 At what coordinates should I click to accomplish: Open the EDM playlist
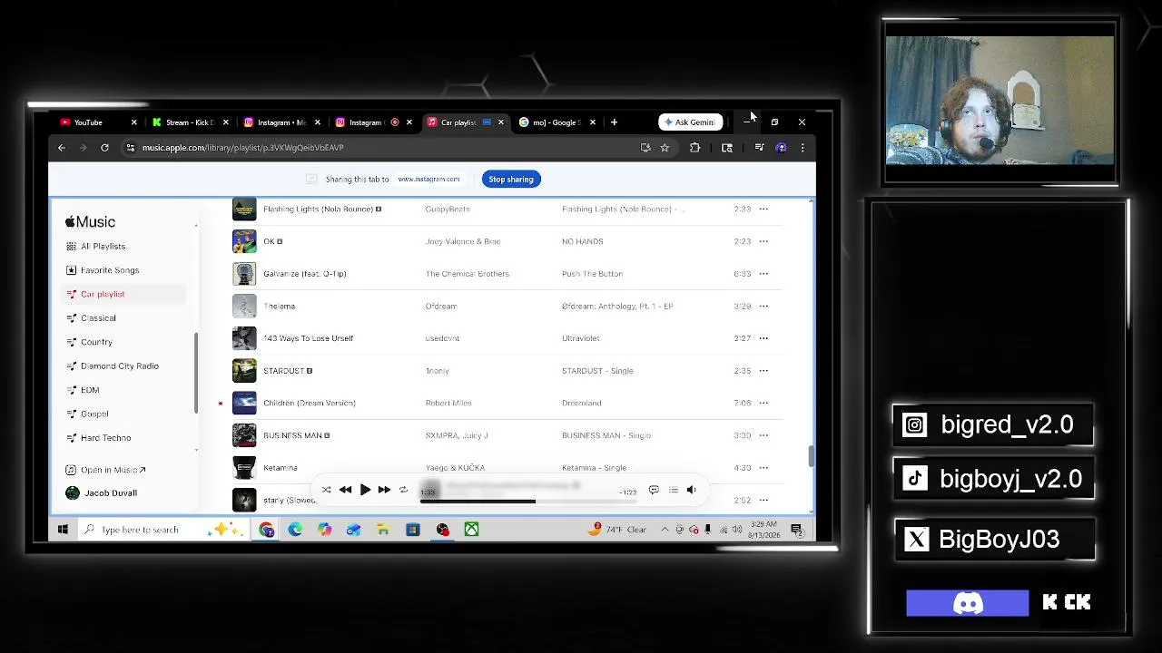(x=124, y=390)
